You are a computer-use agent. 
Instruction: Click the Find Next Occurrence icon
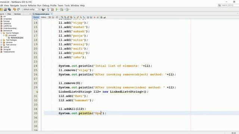pos(68,17)
